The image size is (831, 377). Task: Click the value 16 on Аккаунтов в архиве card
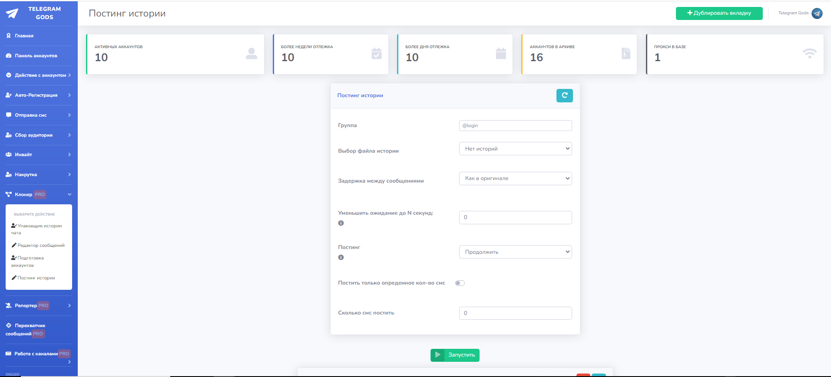[x=536, y=57]
